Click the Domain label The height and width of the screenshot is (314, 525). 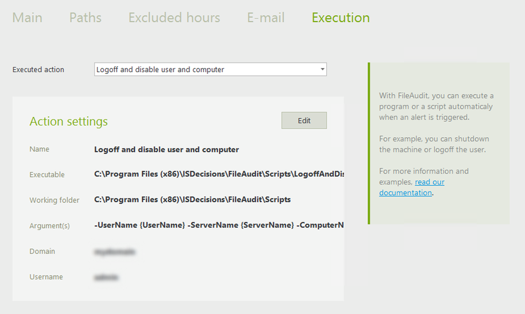[x=42, y=251]
